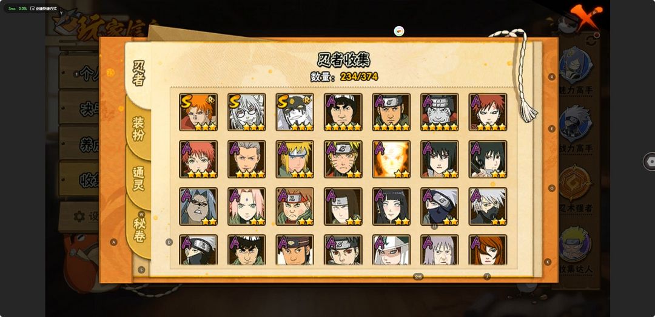Select the Hinata ninja portrait
Viewport: 655px width, 317px height.
point(391,206)
